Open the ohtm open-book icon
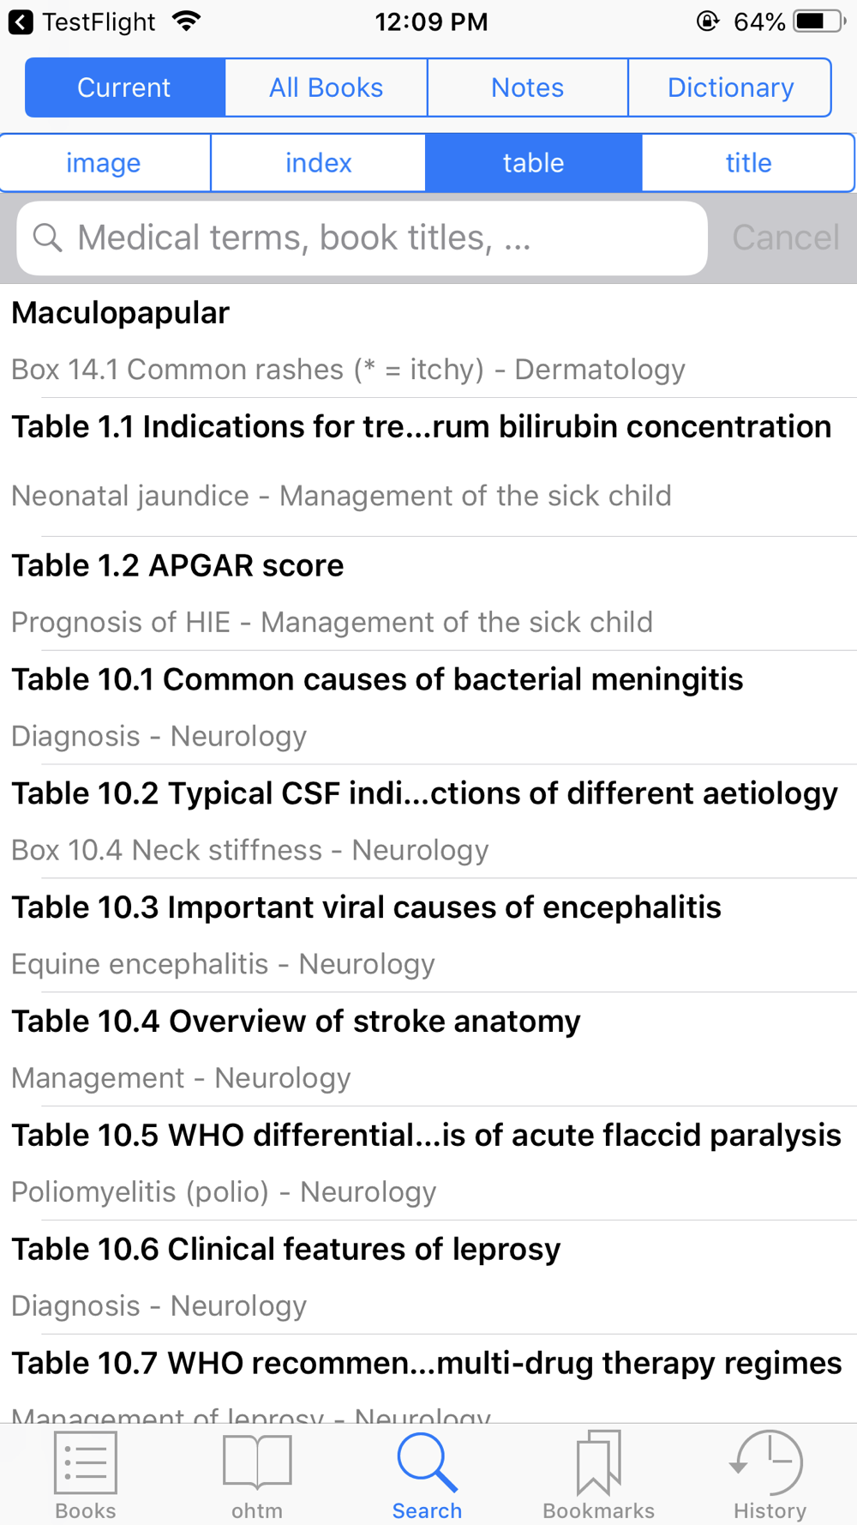857x1525 pixels. (x=257, y=1462)
